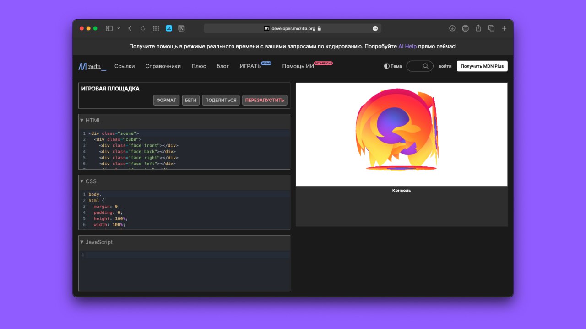Click the MDN logo

(92, 66)
